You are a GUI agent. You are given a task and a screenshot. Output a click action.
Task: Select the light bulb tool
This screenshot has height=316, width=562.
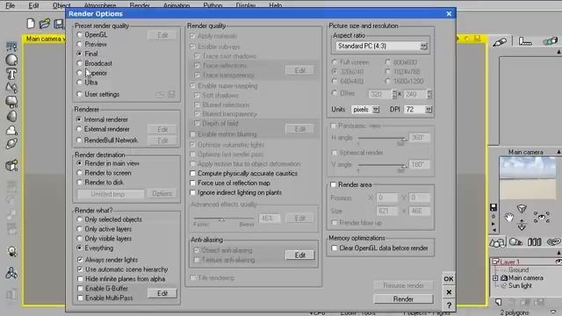point(11,252)
